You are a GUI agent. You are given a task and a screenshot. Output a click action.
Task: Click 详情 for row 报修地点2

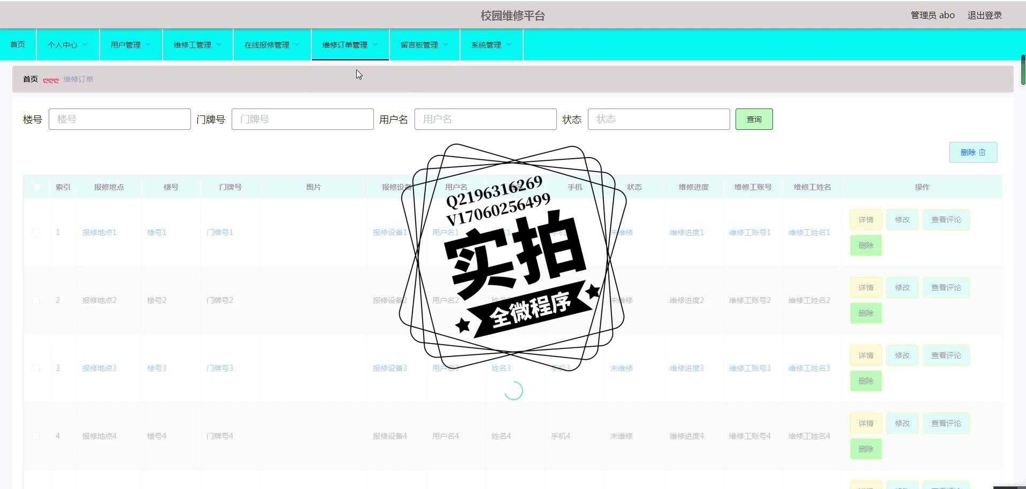866,288
